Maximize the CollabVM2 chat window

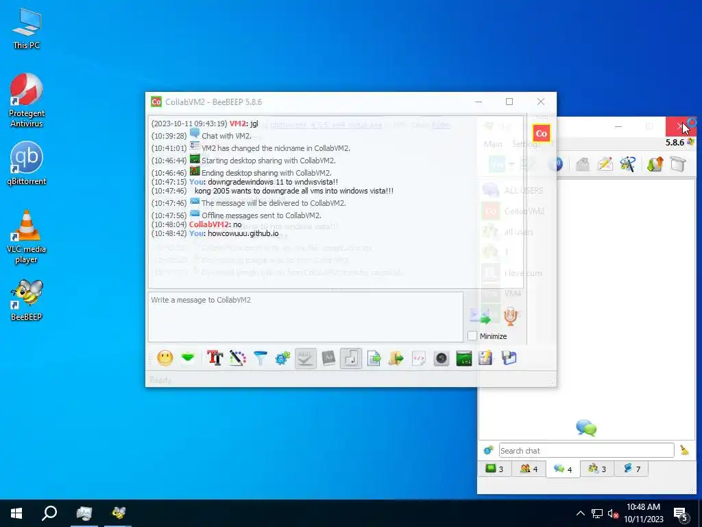pyautogui.click(x=509, y=102)
